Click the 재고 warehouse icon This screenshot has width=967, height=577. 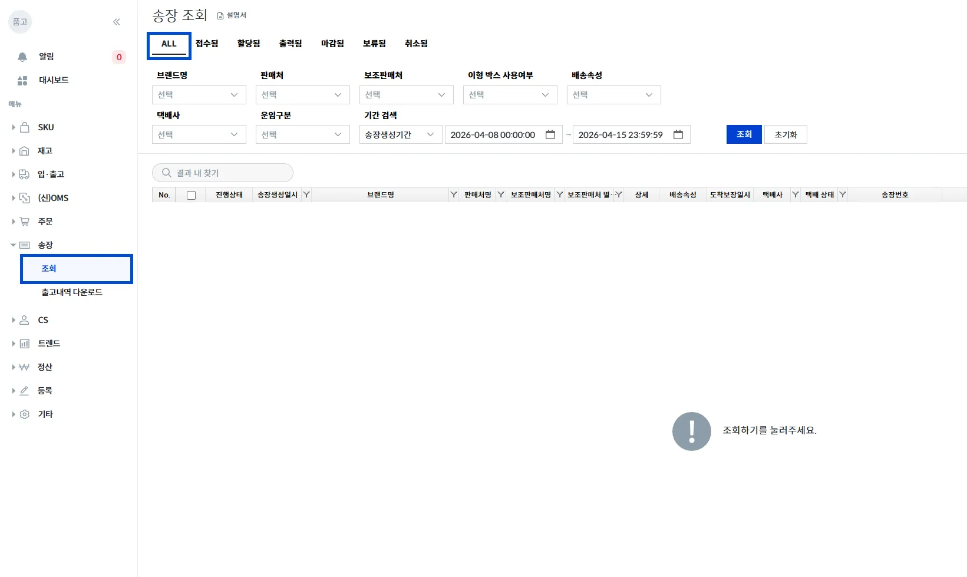click(24, 151)
